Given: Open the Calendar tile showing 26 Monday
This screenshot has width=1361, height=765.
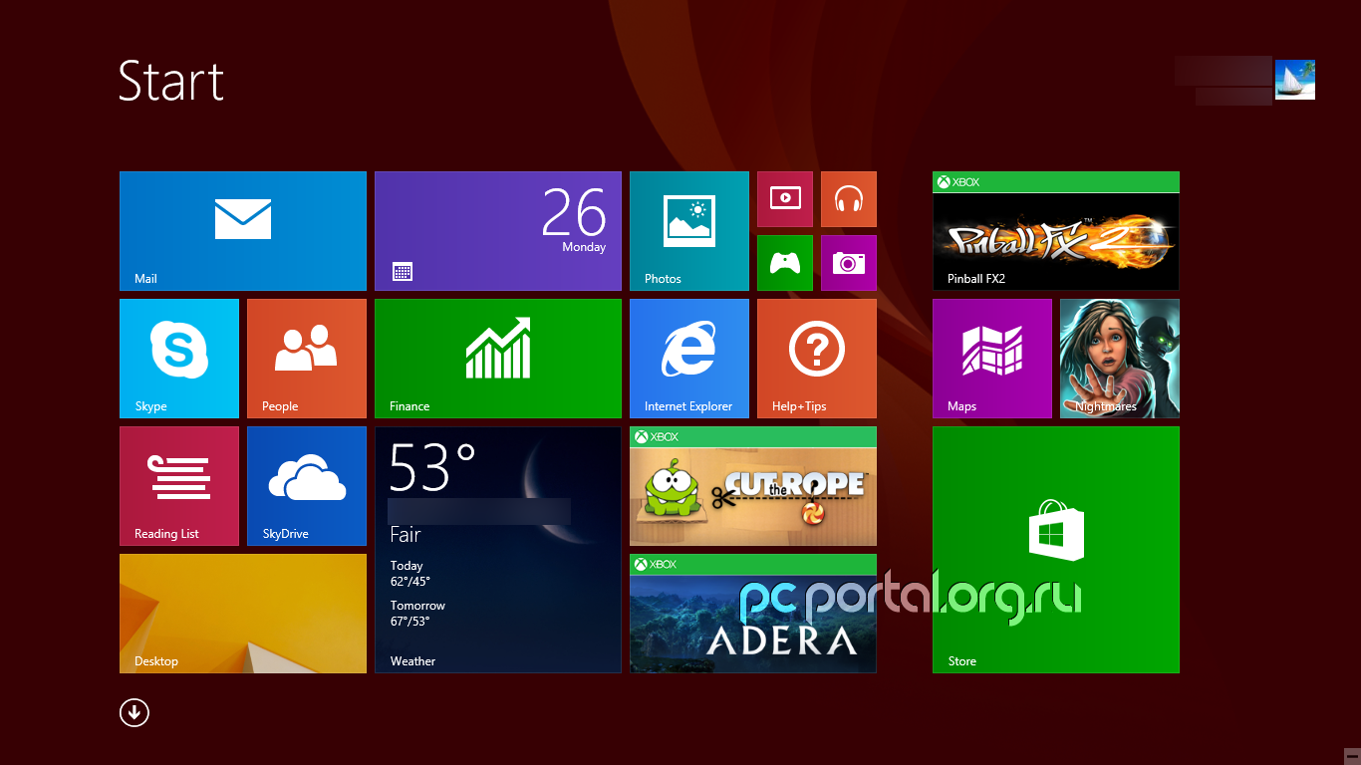Looking at the screenshot, I should 498,231.
